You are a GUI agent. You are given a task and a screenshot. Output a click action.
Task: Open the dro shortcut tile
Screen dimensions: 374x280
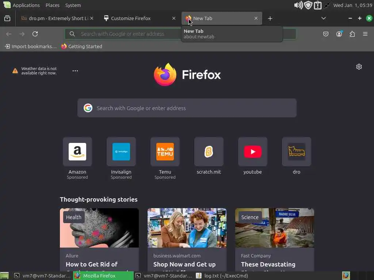point(297,152)
